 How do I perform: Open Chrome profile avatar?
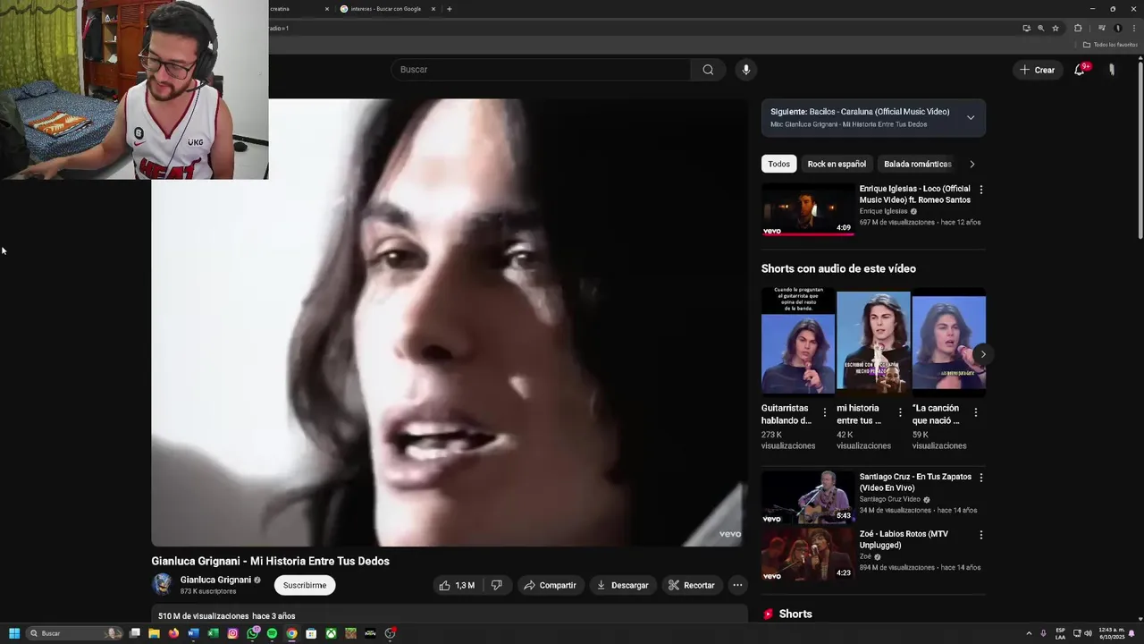click(1117, 28)
